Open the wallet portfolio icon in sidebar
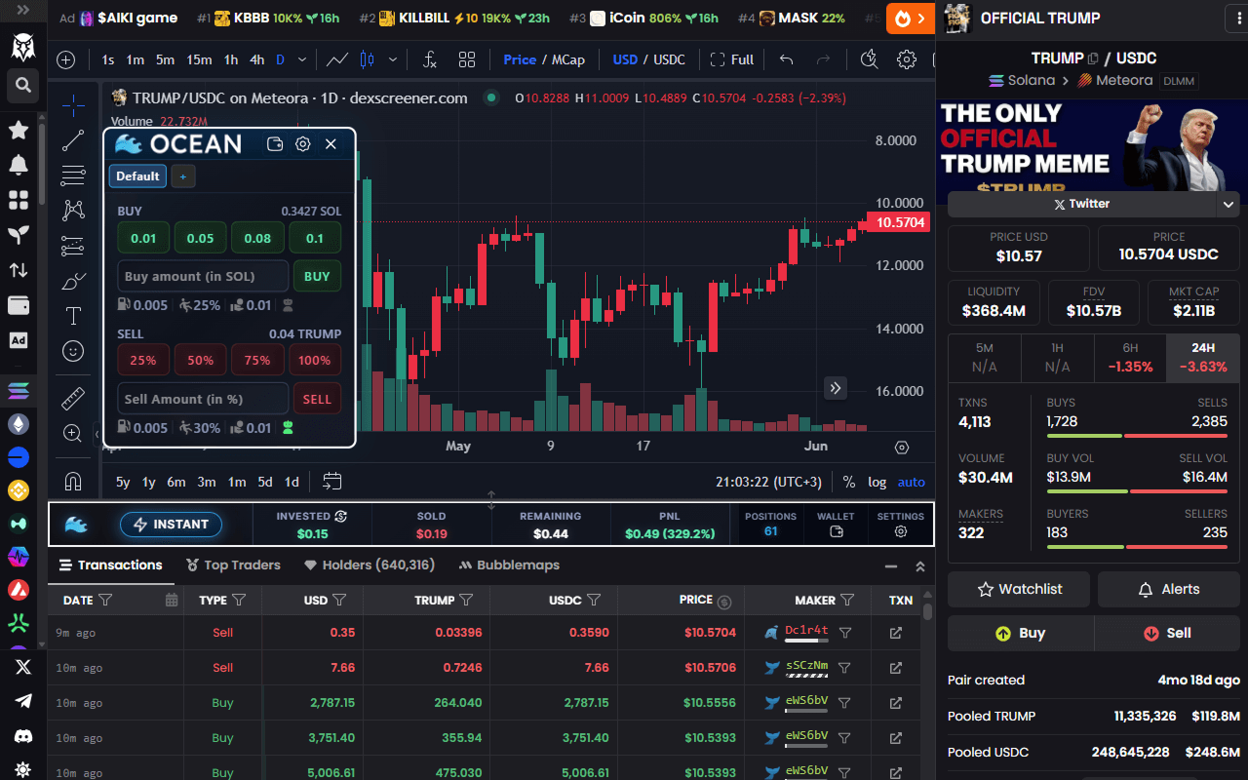The width and height of the screenshot is (1248, 780). pyautogui.click(x=19, y=305)
